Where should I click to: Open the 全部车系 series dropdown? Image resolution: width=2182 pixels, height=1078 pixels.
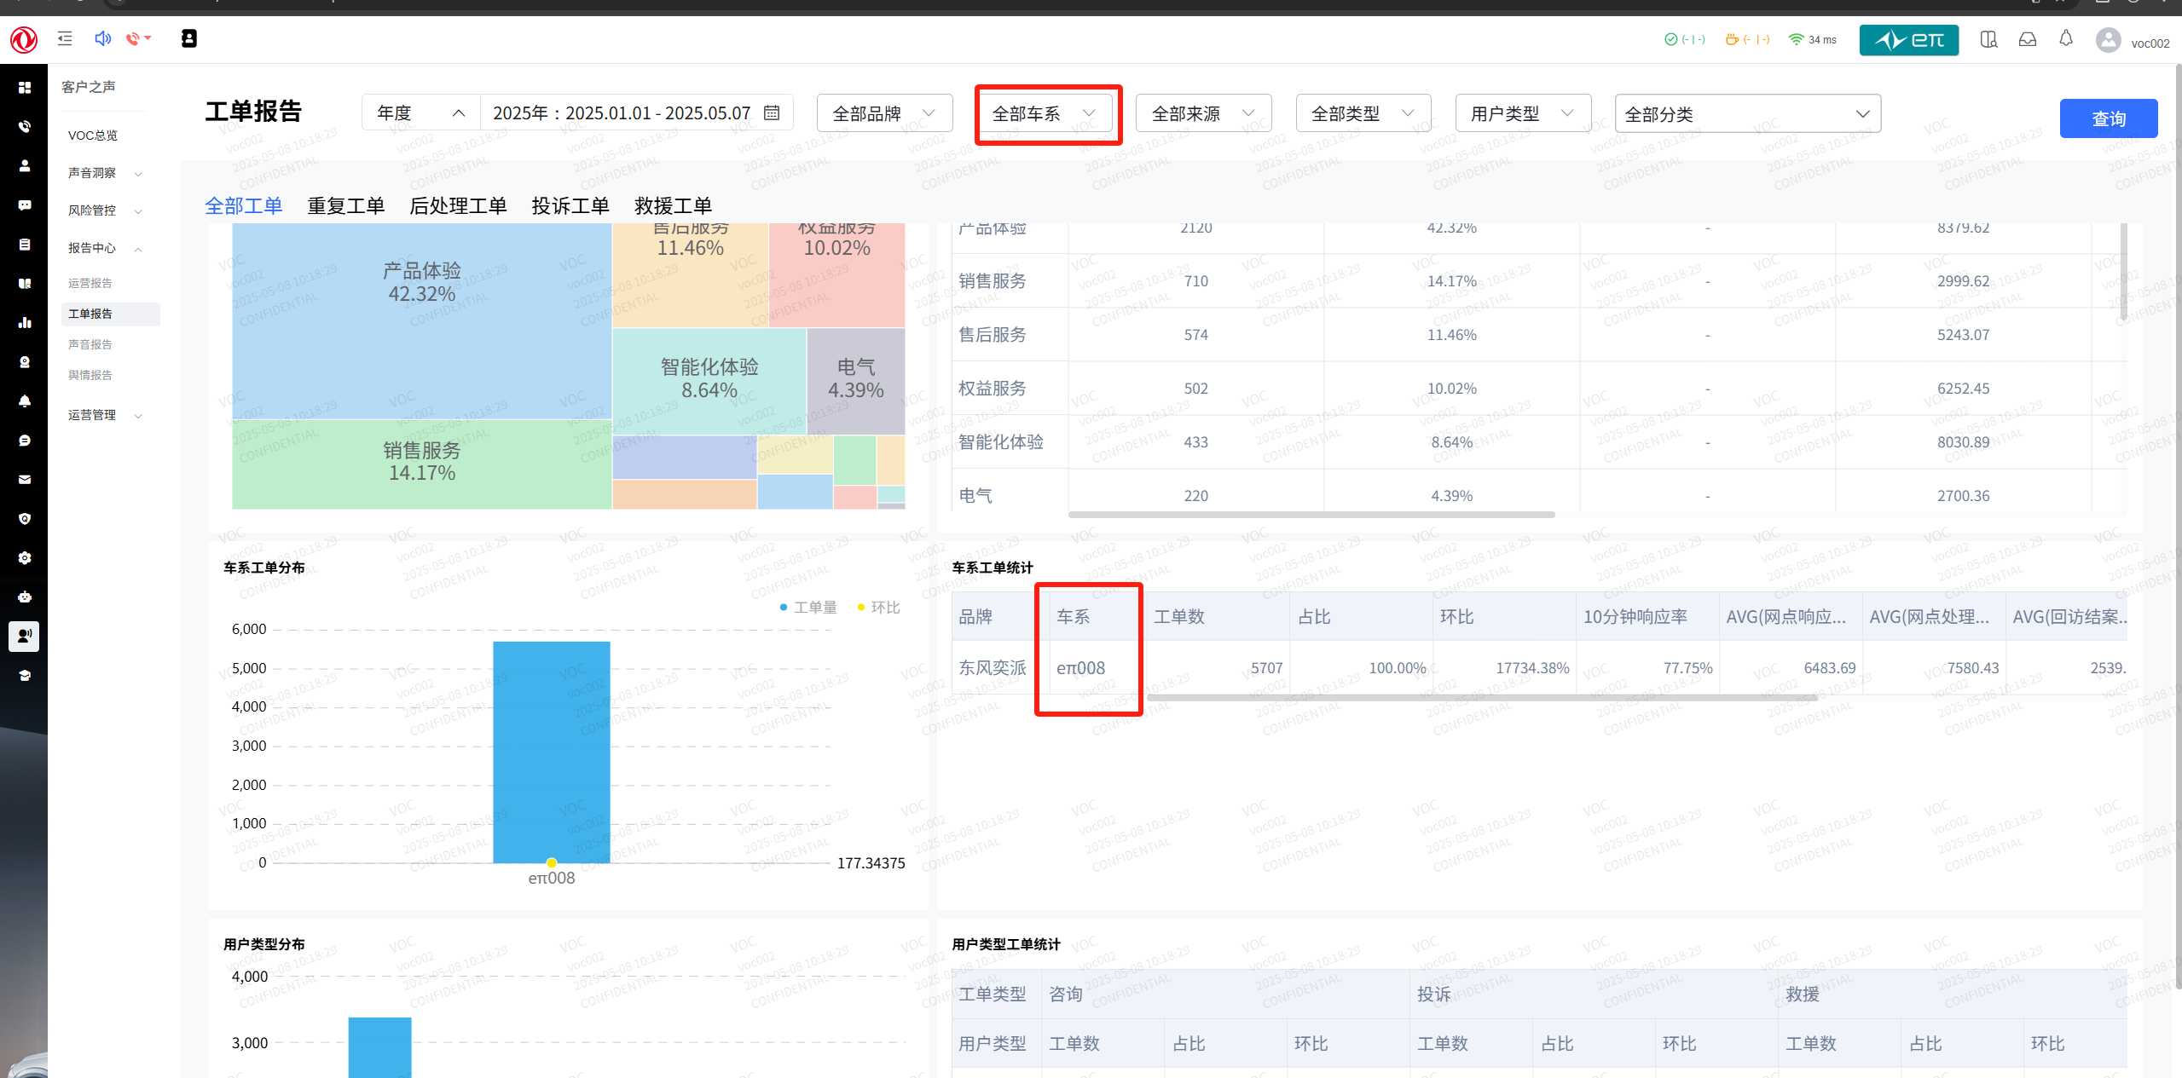[1044, 113]
